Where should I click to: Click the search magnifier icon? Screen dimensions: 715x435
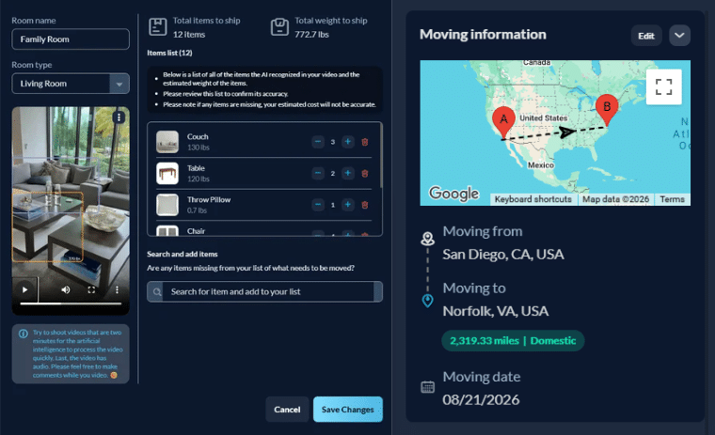pos(157,292)
